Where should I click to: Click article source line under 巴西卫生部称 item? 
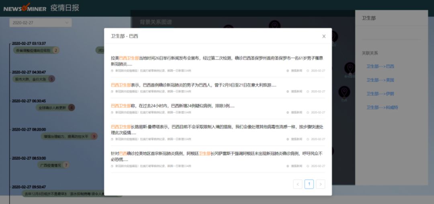[x=151, y=113]
